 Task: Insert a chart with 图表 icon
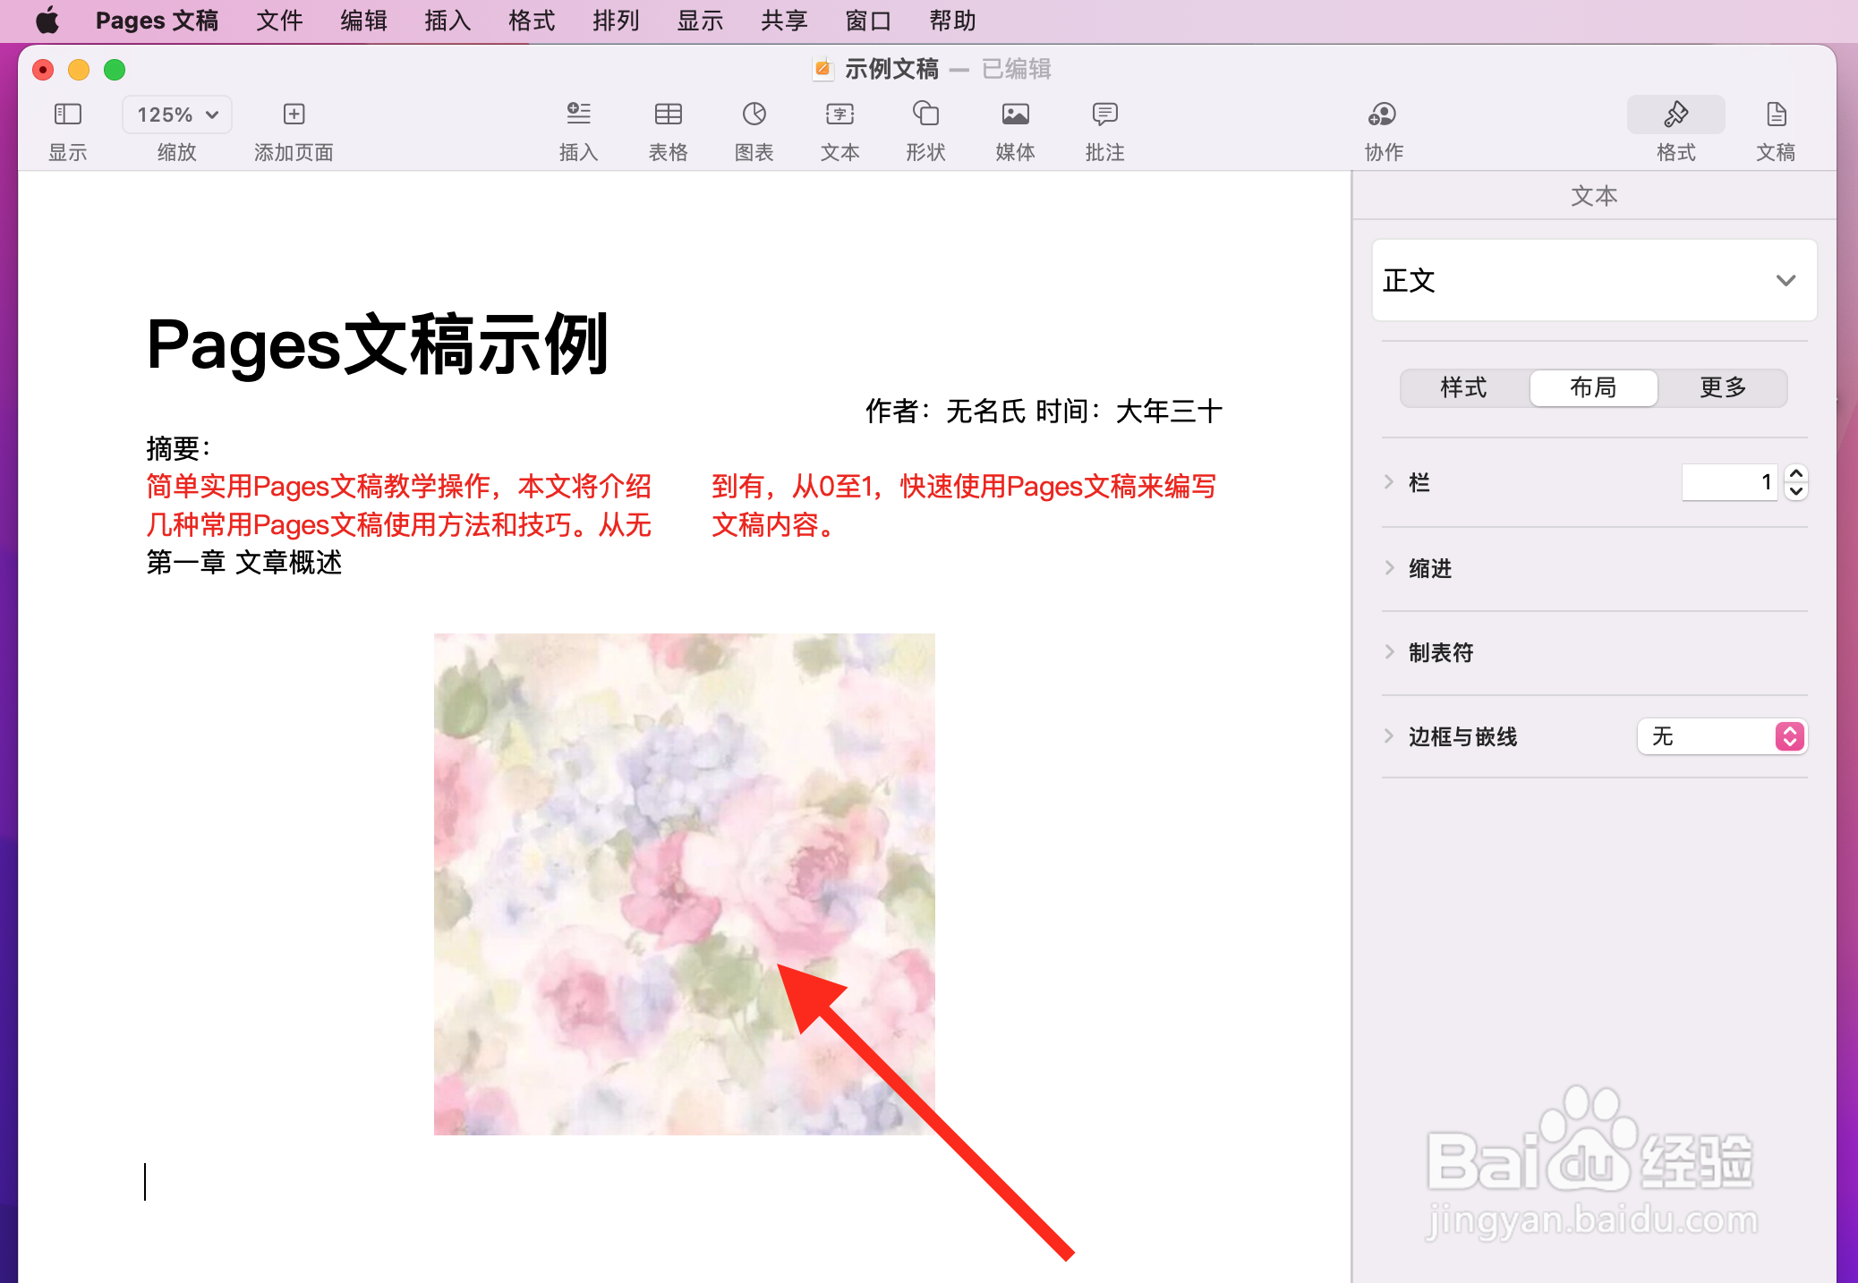(754, 115)
